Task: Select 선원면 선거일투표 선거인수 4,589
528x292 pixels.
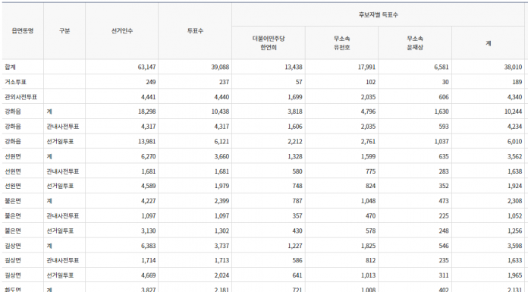Action: tap(148, 186)
